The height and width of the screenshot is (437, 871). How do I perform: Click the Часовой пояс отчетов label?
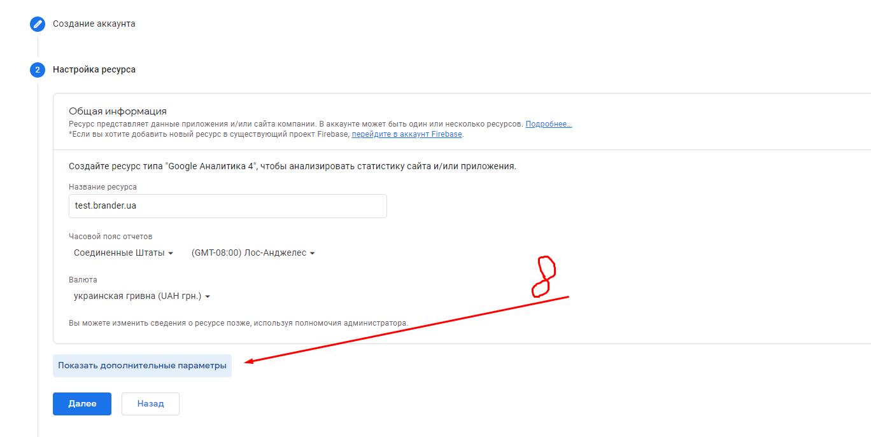(x=110, y=237)
